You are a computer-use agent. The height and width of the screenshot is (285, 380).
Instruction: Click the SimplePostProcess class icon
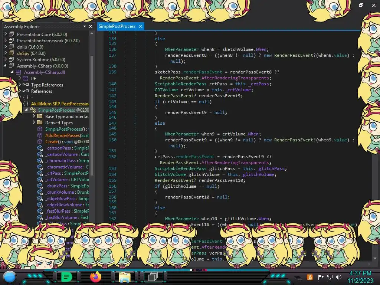click(x=33, y=110)
